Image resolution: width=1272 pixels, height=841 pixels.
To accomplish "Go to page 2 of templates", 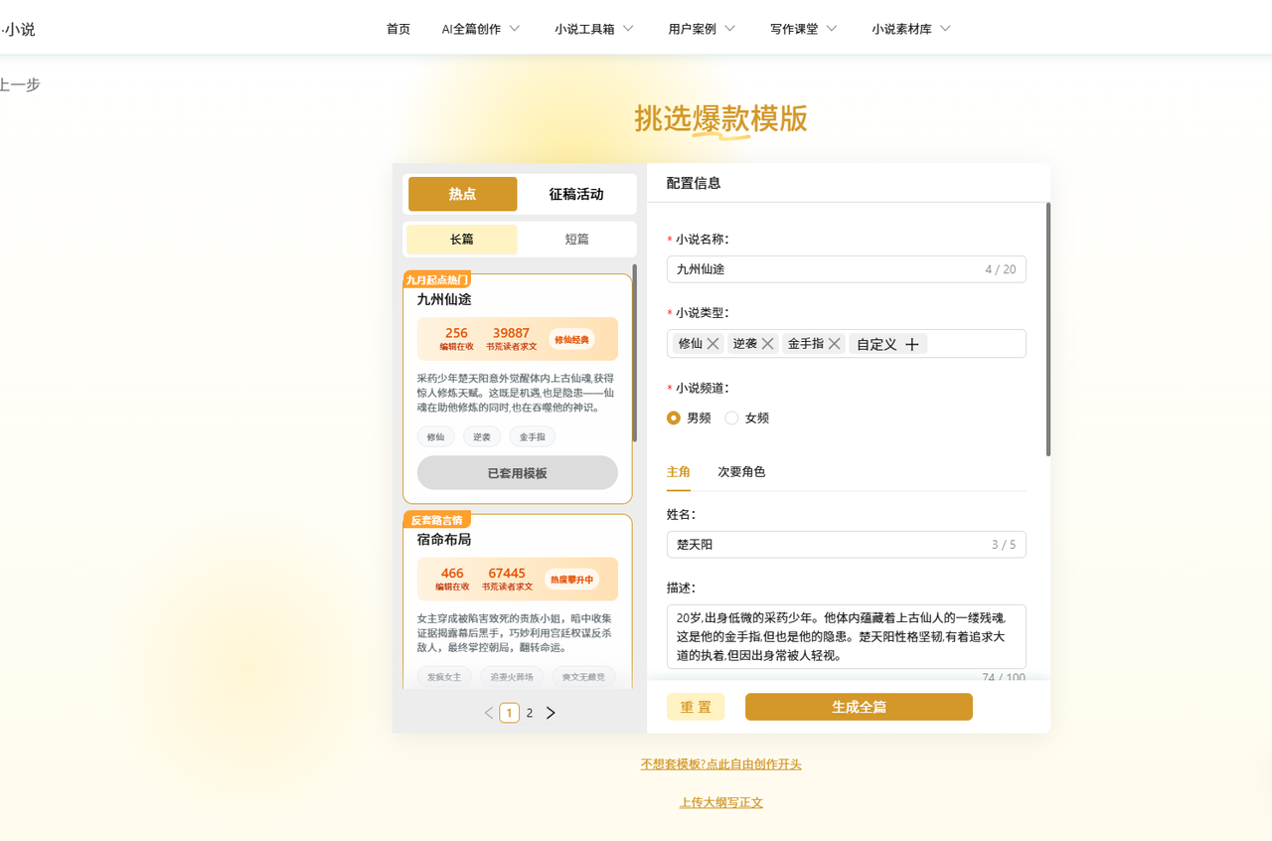I will [x=530, y=713].
